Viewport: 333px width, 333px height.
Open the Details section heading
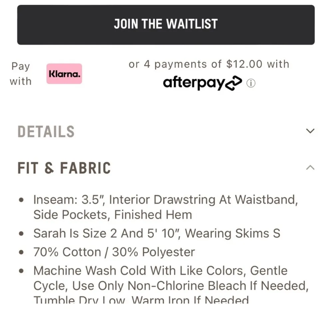[x=46, y=132]
